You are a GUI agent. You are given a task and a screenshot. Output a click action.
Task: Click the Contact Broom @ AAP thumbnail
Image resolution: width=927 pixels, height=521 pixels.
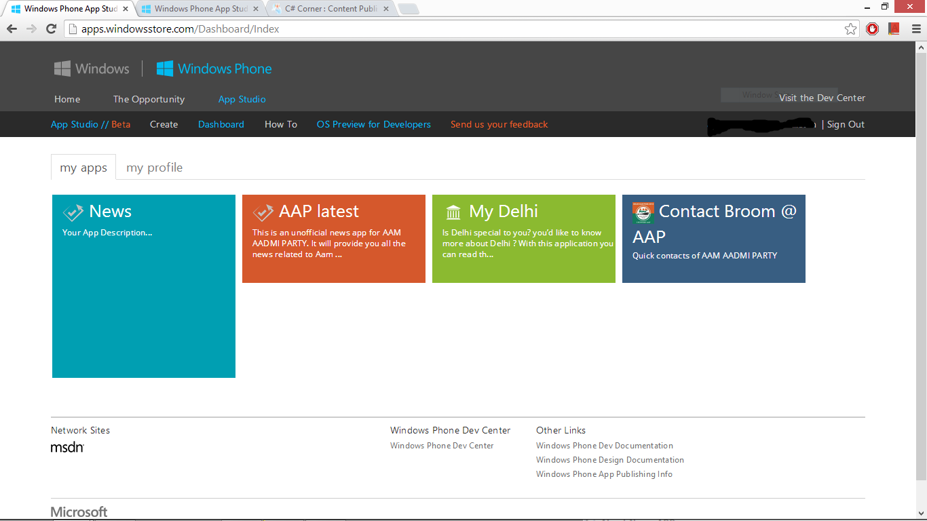[643, 212]
